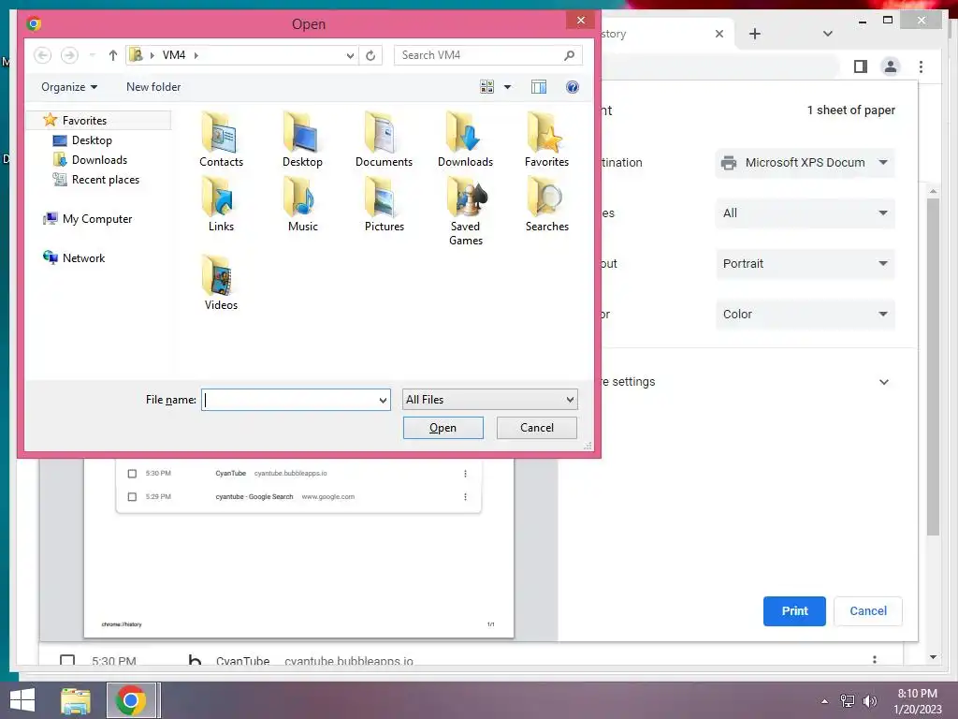Select Recent places in navigation pane
This screenshot has height=719, width=958.
(x=105, y=179)
